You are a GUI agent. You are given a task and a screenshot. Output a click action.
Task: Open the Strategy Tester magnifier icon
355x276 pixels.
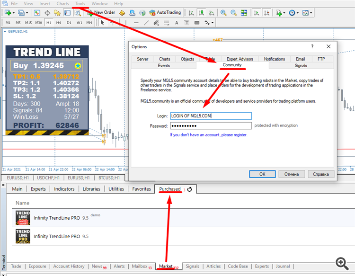(x=78, y=13)
